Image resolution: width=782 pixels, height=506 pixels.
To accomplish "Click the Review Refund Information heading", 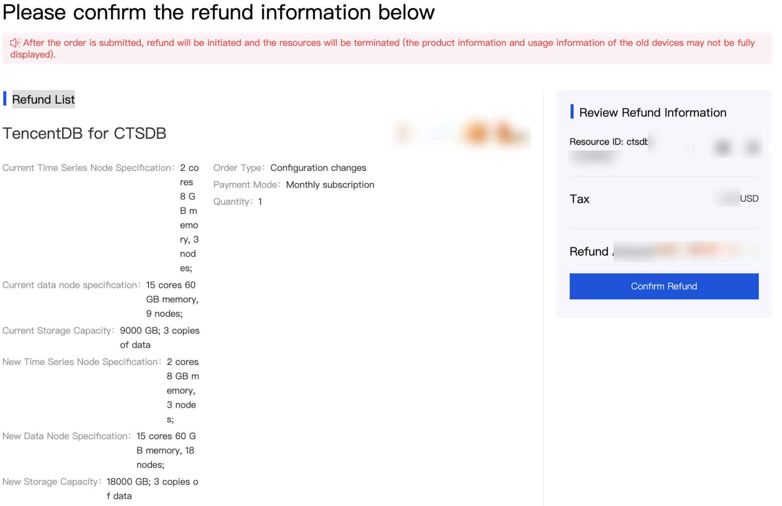I will pos(652,113).
